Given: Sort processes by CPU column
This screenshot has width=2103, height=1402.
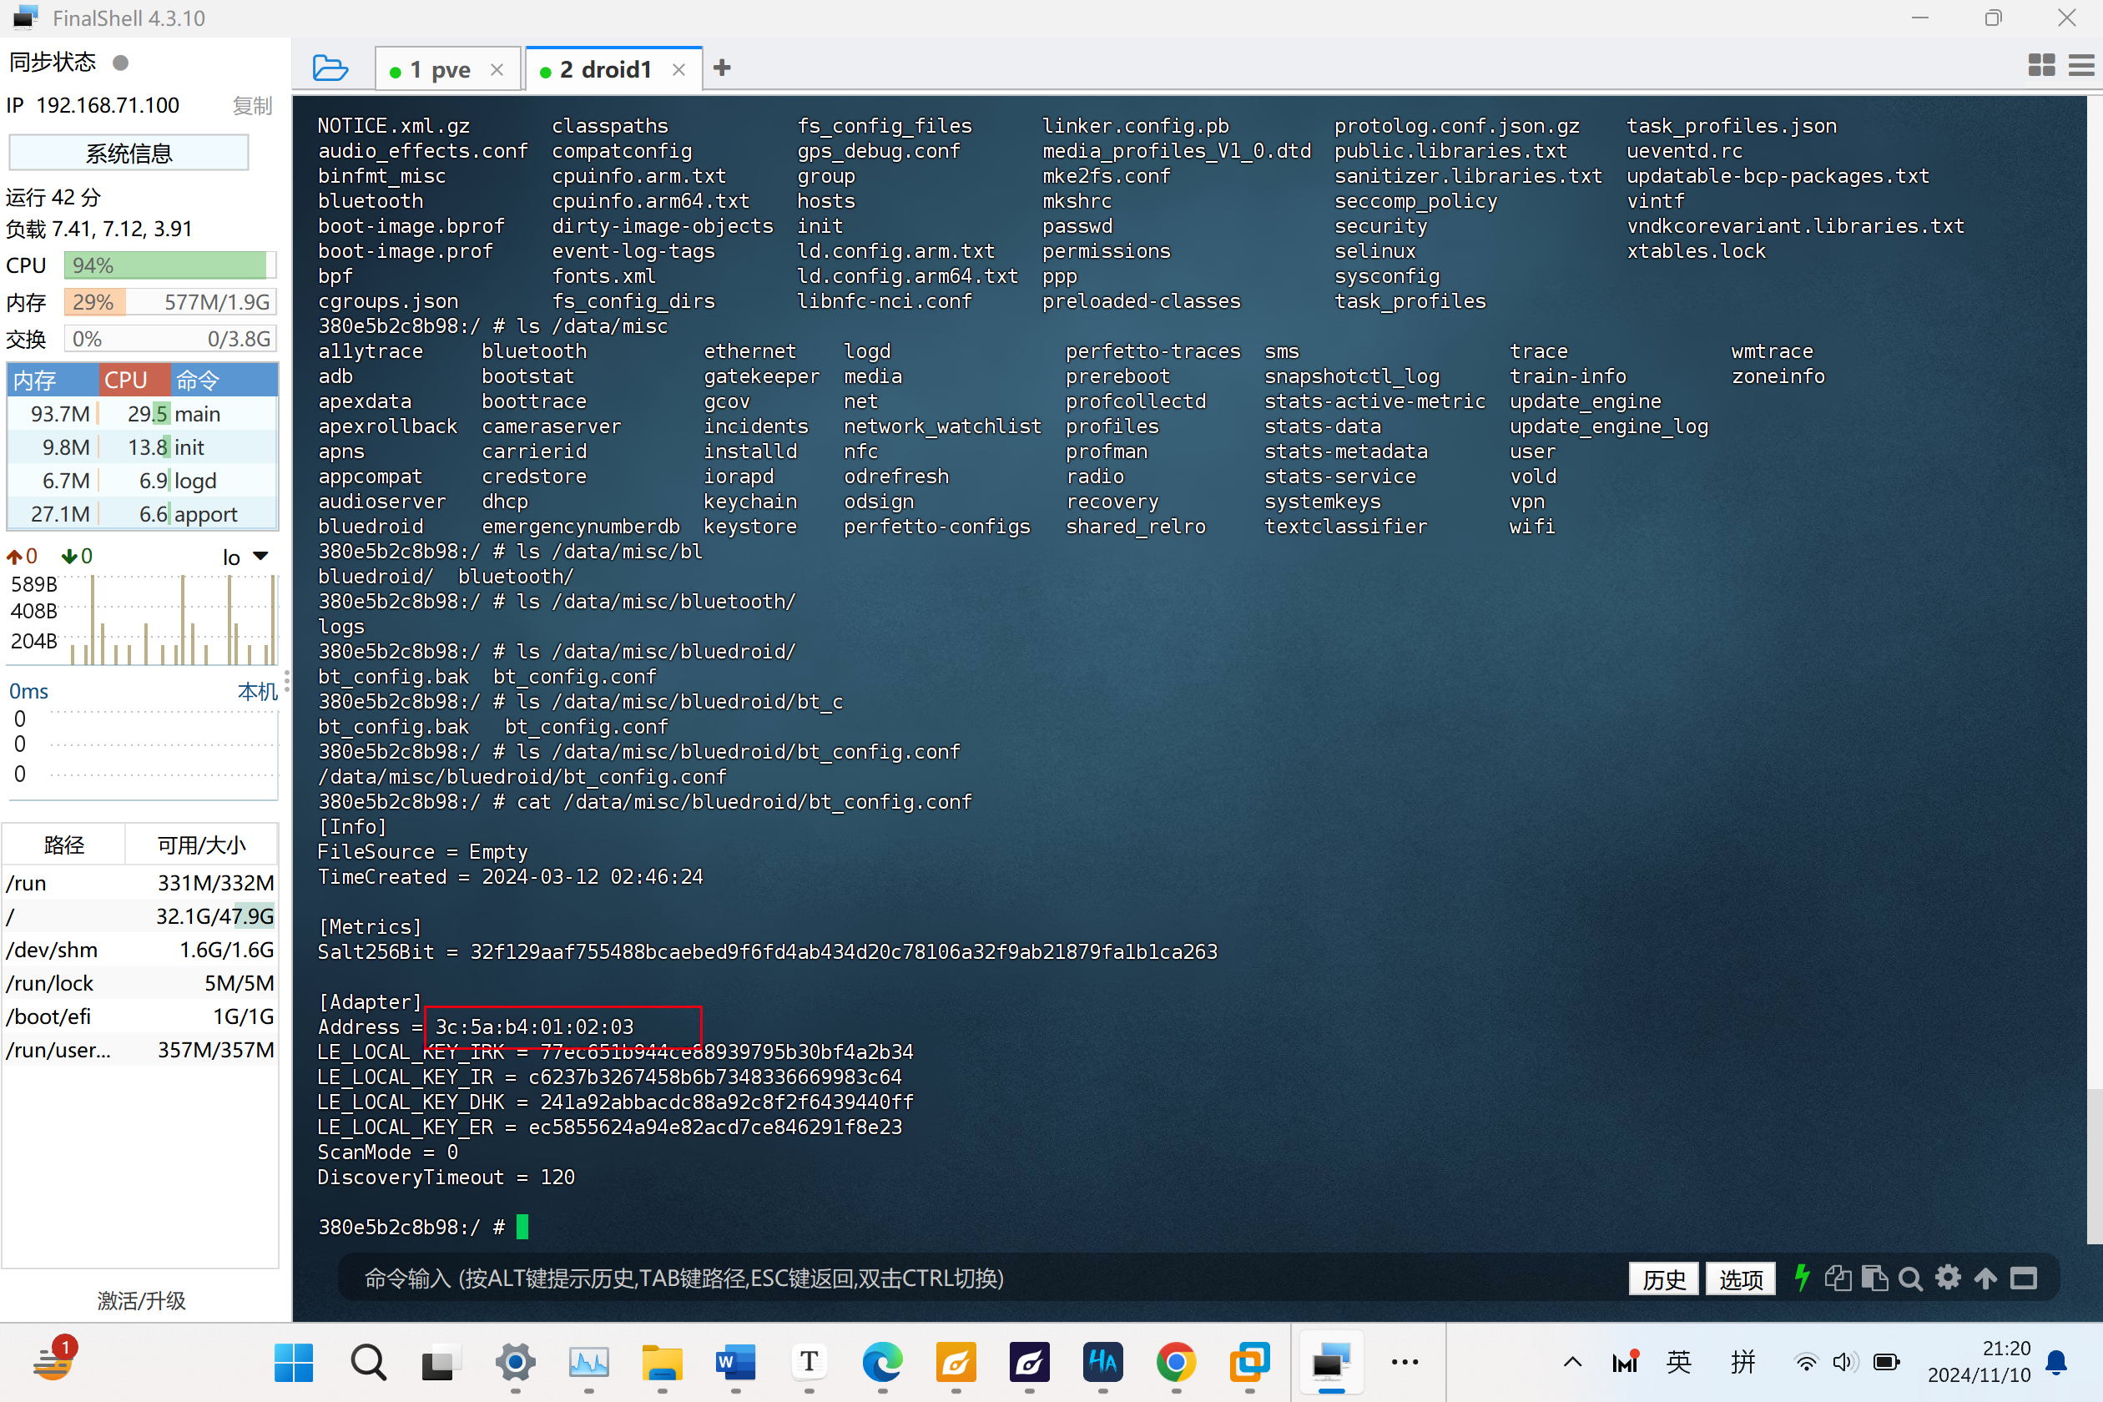Looking at the screenshot, I should pos(134,380).
